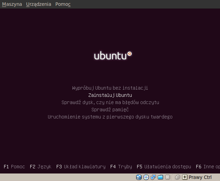220x181 pixels.
Task: Click the virtualization chip status icon
Action: (x=167, y=177)
